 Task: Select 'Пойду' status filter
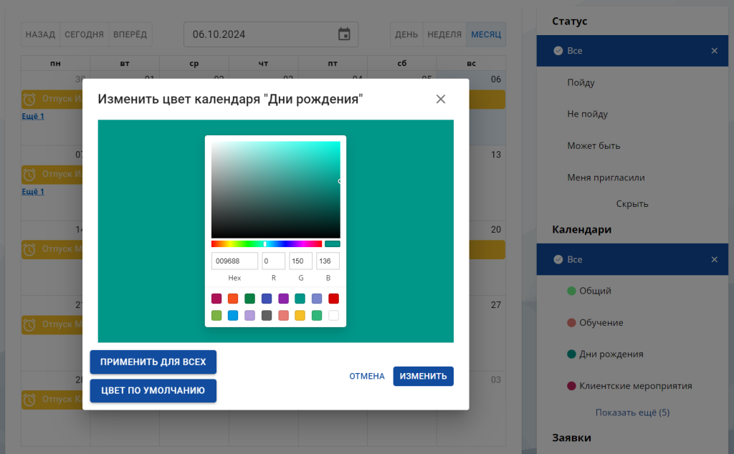[x=581, y=83]
